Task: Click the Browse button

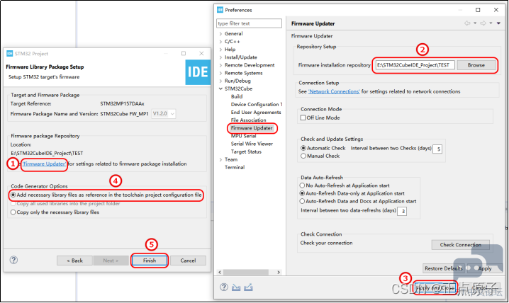Action: point(476,65)
